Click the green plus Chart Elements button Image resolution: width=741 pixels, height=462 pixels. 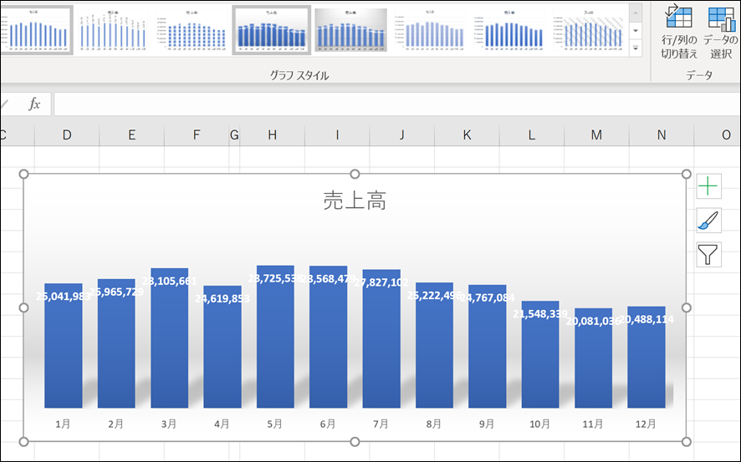click(x=708, y=186)
